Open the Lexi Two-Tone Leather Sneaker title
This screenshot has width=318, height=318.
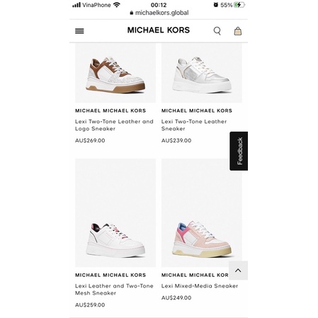coord(194,125)
